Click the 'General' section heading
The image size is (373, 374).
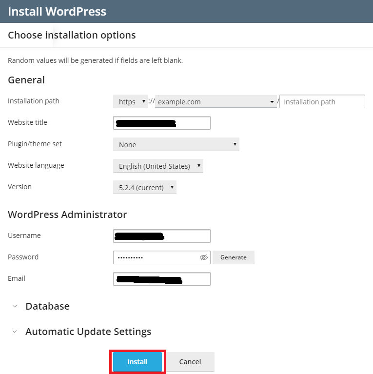pos(26,80)
